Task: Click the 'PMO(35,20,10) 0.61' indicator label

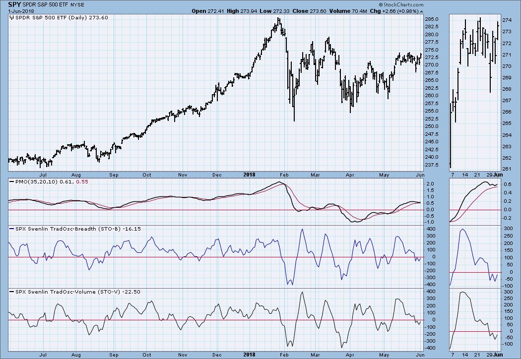Action: [45, 182]
